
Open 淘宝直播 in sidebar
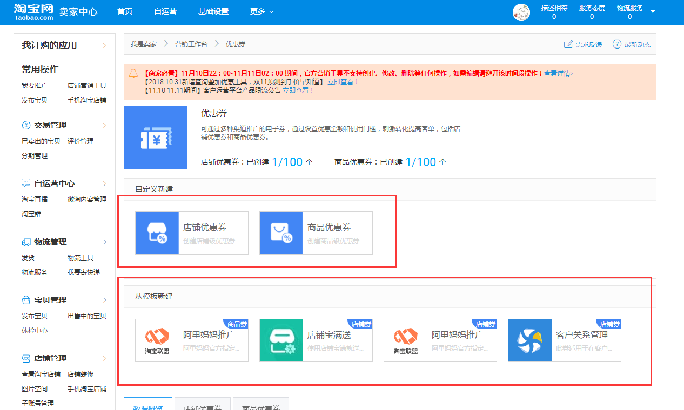(x=35, y=199)
